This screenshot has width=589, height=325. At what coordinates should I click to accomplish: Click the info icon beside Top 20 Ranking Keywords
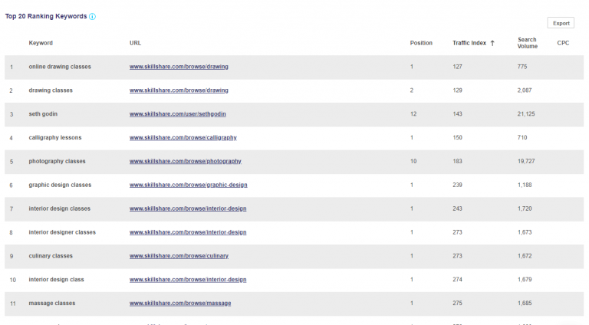(x=93, y=16)
